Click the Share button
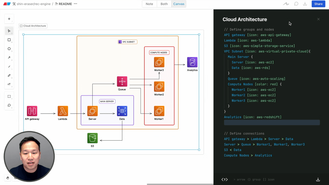The height and width of the screenshot is (185, 329). [x=318, y=4]
